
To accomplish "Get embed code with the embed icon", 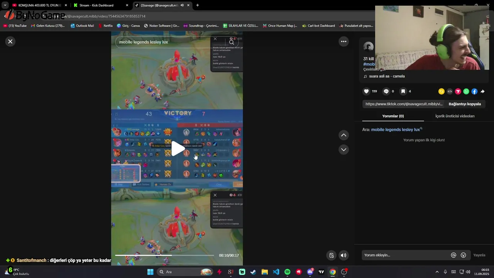I will 450,91.
